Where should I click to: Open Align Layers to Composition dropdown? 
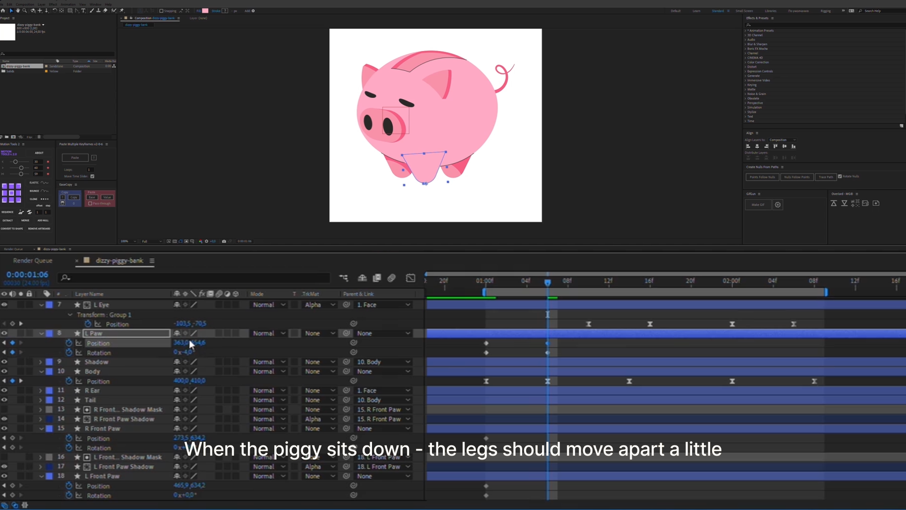click(x=783, y=140)
